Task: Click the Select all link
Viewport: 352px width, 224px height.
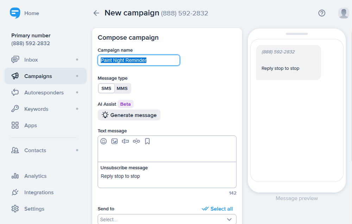Action: [x=218, y=209]
